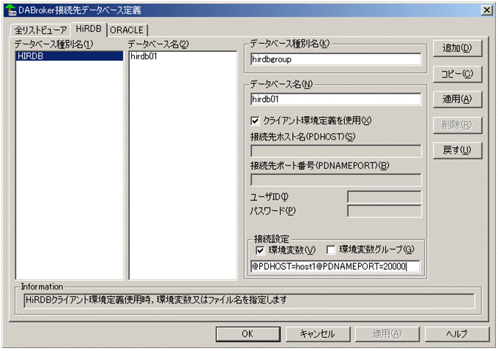
Task: Uncheck the 環境変数 checkbox
Action: pyautogui.click(x=260, y=250)
